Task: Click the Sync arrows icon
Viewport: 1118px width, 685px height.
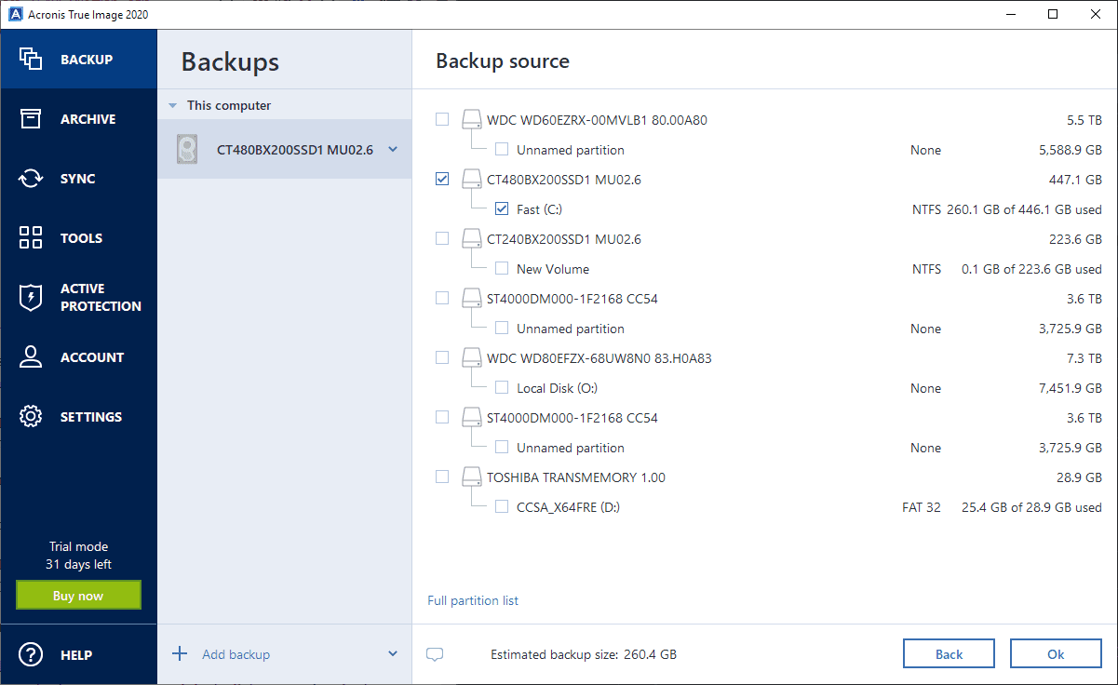Action: point(31,178)
